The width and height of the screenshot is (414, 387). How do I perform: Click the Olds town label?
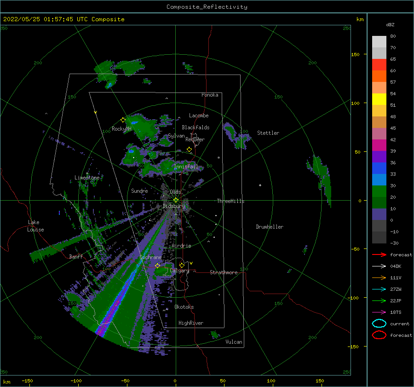point(175,191)
